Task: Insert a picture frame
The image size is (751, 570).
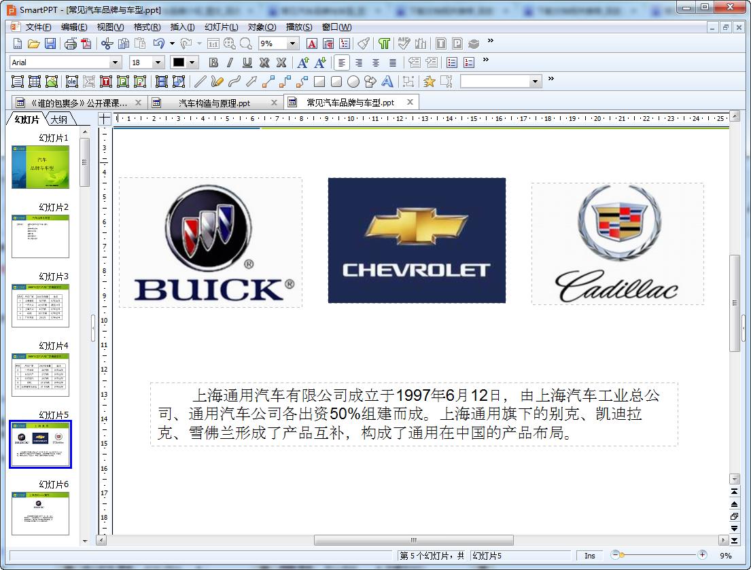Action: [51, 82]
